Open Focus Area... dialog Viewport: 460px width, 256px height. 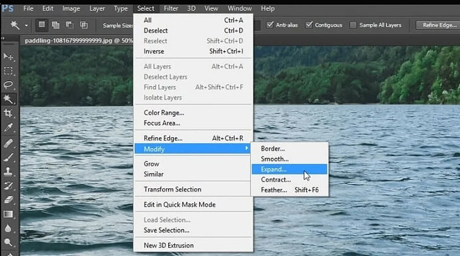[193, 123]
